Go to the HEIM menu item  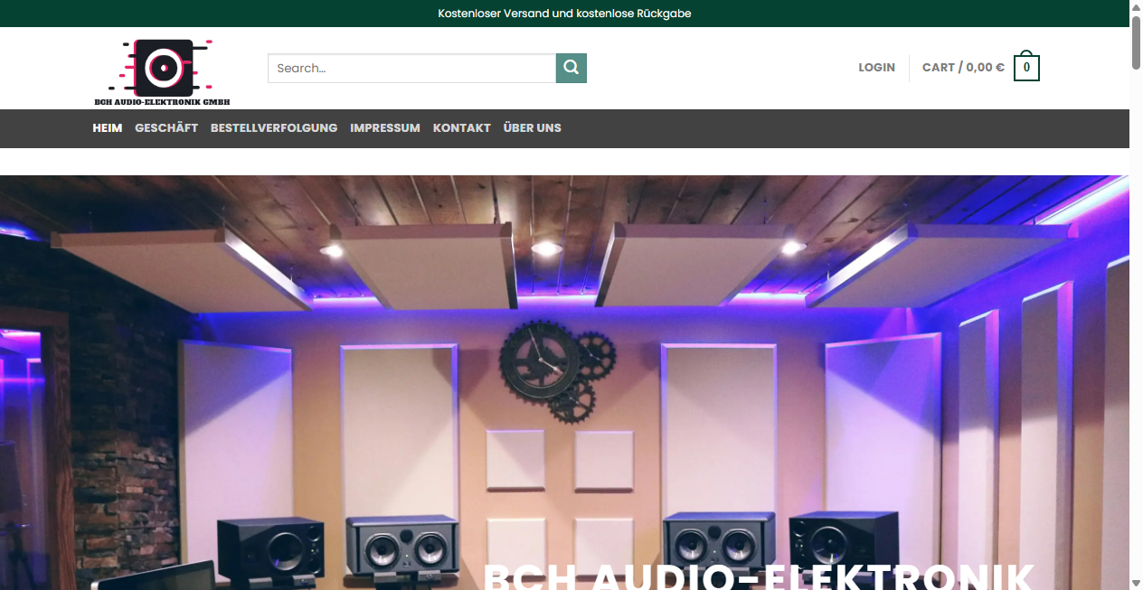coord(107,128)
